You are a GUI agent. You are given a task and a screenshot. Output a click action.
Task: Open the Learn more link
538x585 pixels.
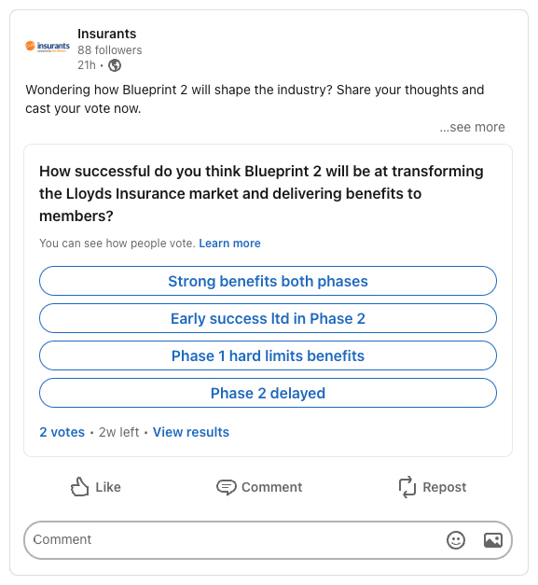pyautogui.click(x=229, y=244)
